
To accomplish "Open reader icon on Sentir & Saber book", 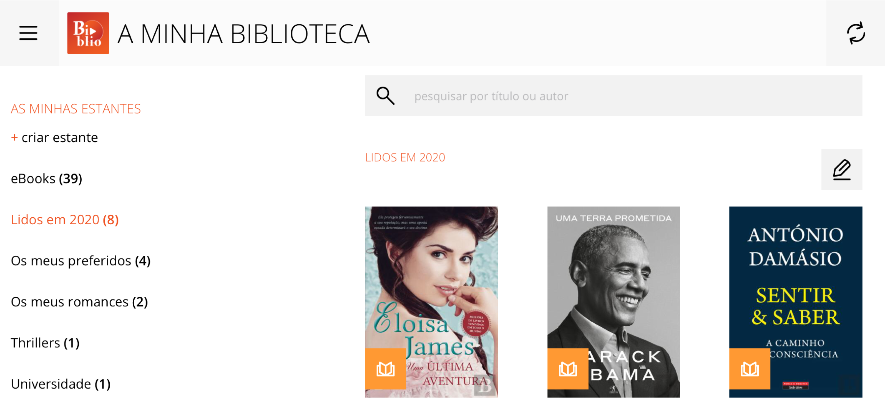I will (749, 368).
